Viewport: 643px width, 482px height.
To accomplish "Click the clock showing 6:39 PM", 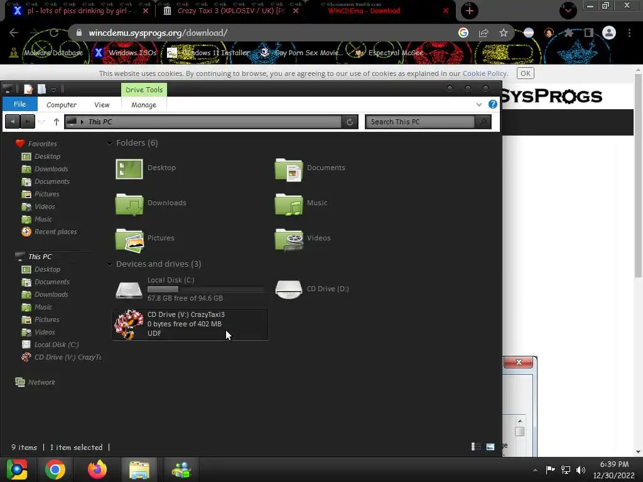I will coord(614,464).
